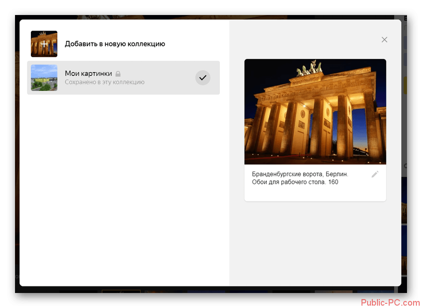Screen dimensions: 422x308
Task: Toggle the checkmark for Мои картинки collection
Action: [203, 78]
